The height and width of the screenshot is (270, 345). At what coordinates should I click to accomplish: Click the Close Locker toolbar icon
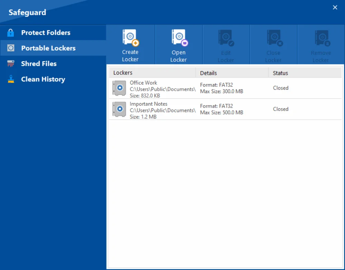(x=273, y=38)
